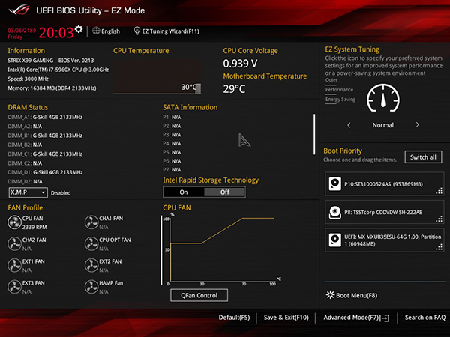The image size is (450, 337).
Task: Click the ROG logo in the title bar
Action: coord(19,10)
